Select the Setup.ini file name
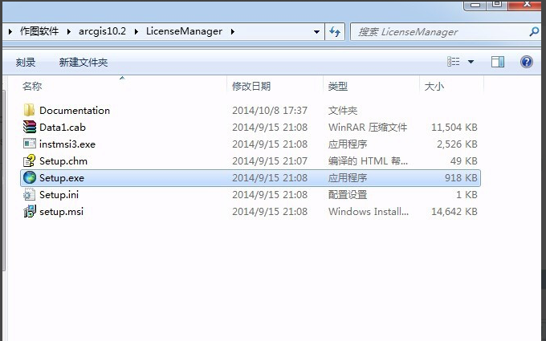This screenshot has height=341, width=546. coord(59,194)
